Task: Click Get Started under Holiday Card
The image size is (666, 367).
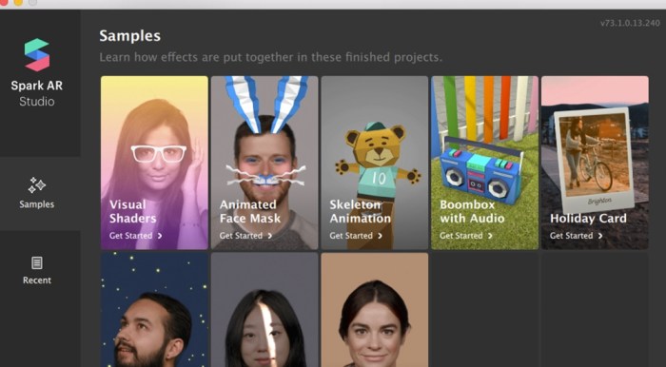Action: point(576,236)
